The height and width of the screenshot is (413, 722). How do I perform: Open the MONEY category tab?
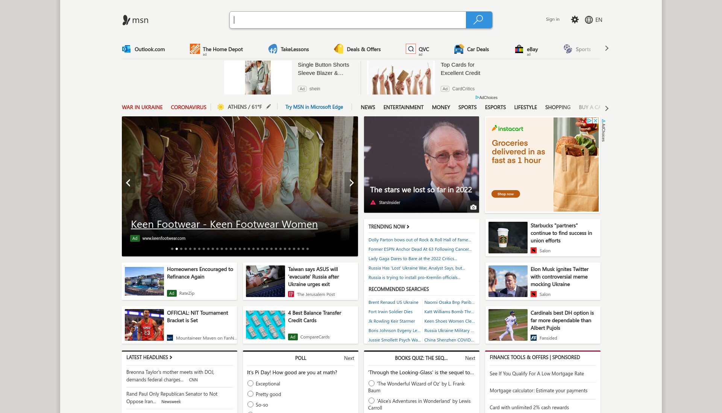coord(441,107)
